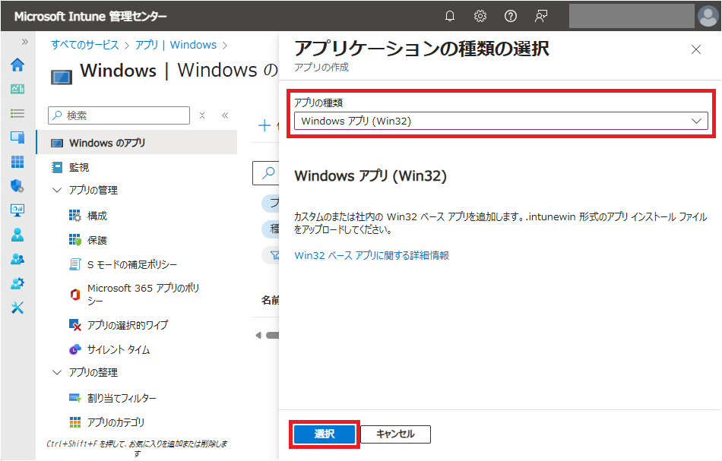This screenshot has height=461, width=722.
Task: Click the すべてのサービス breadcrumb link
Action: 84,45
